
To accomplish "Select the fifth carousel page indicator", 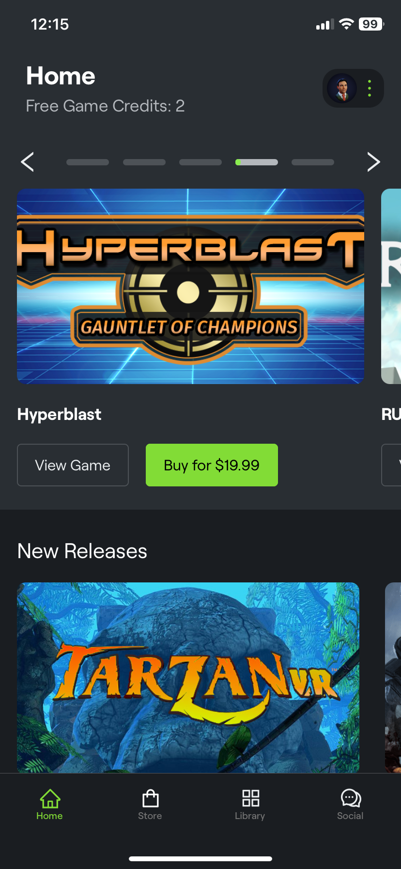I will pyautogui.click(x=313, y=162).
